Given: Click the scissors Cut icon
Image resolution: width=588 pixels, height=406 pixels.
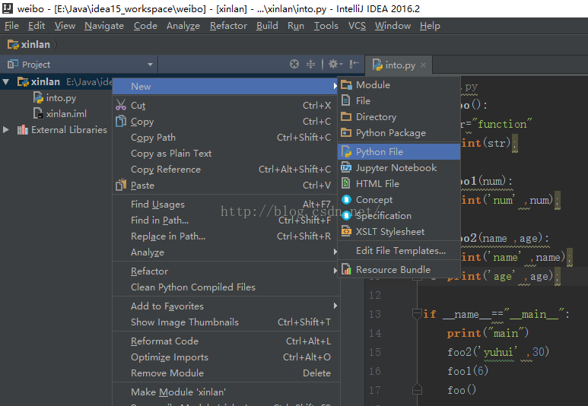Looking at the screenshot, I should 121,105.
